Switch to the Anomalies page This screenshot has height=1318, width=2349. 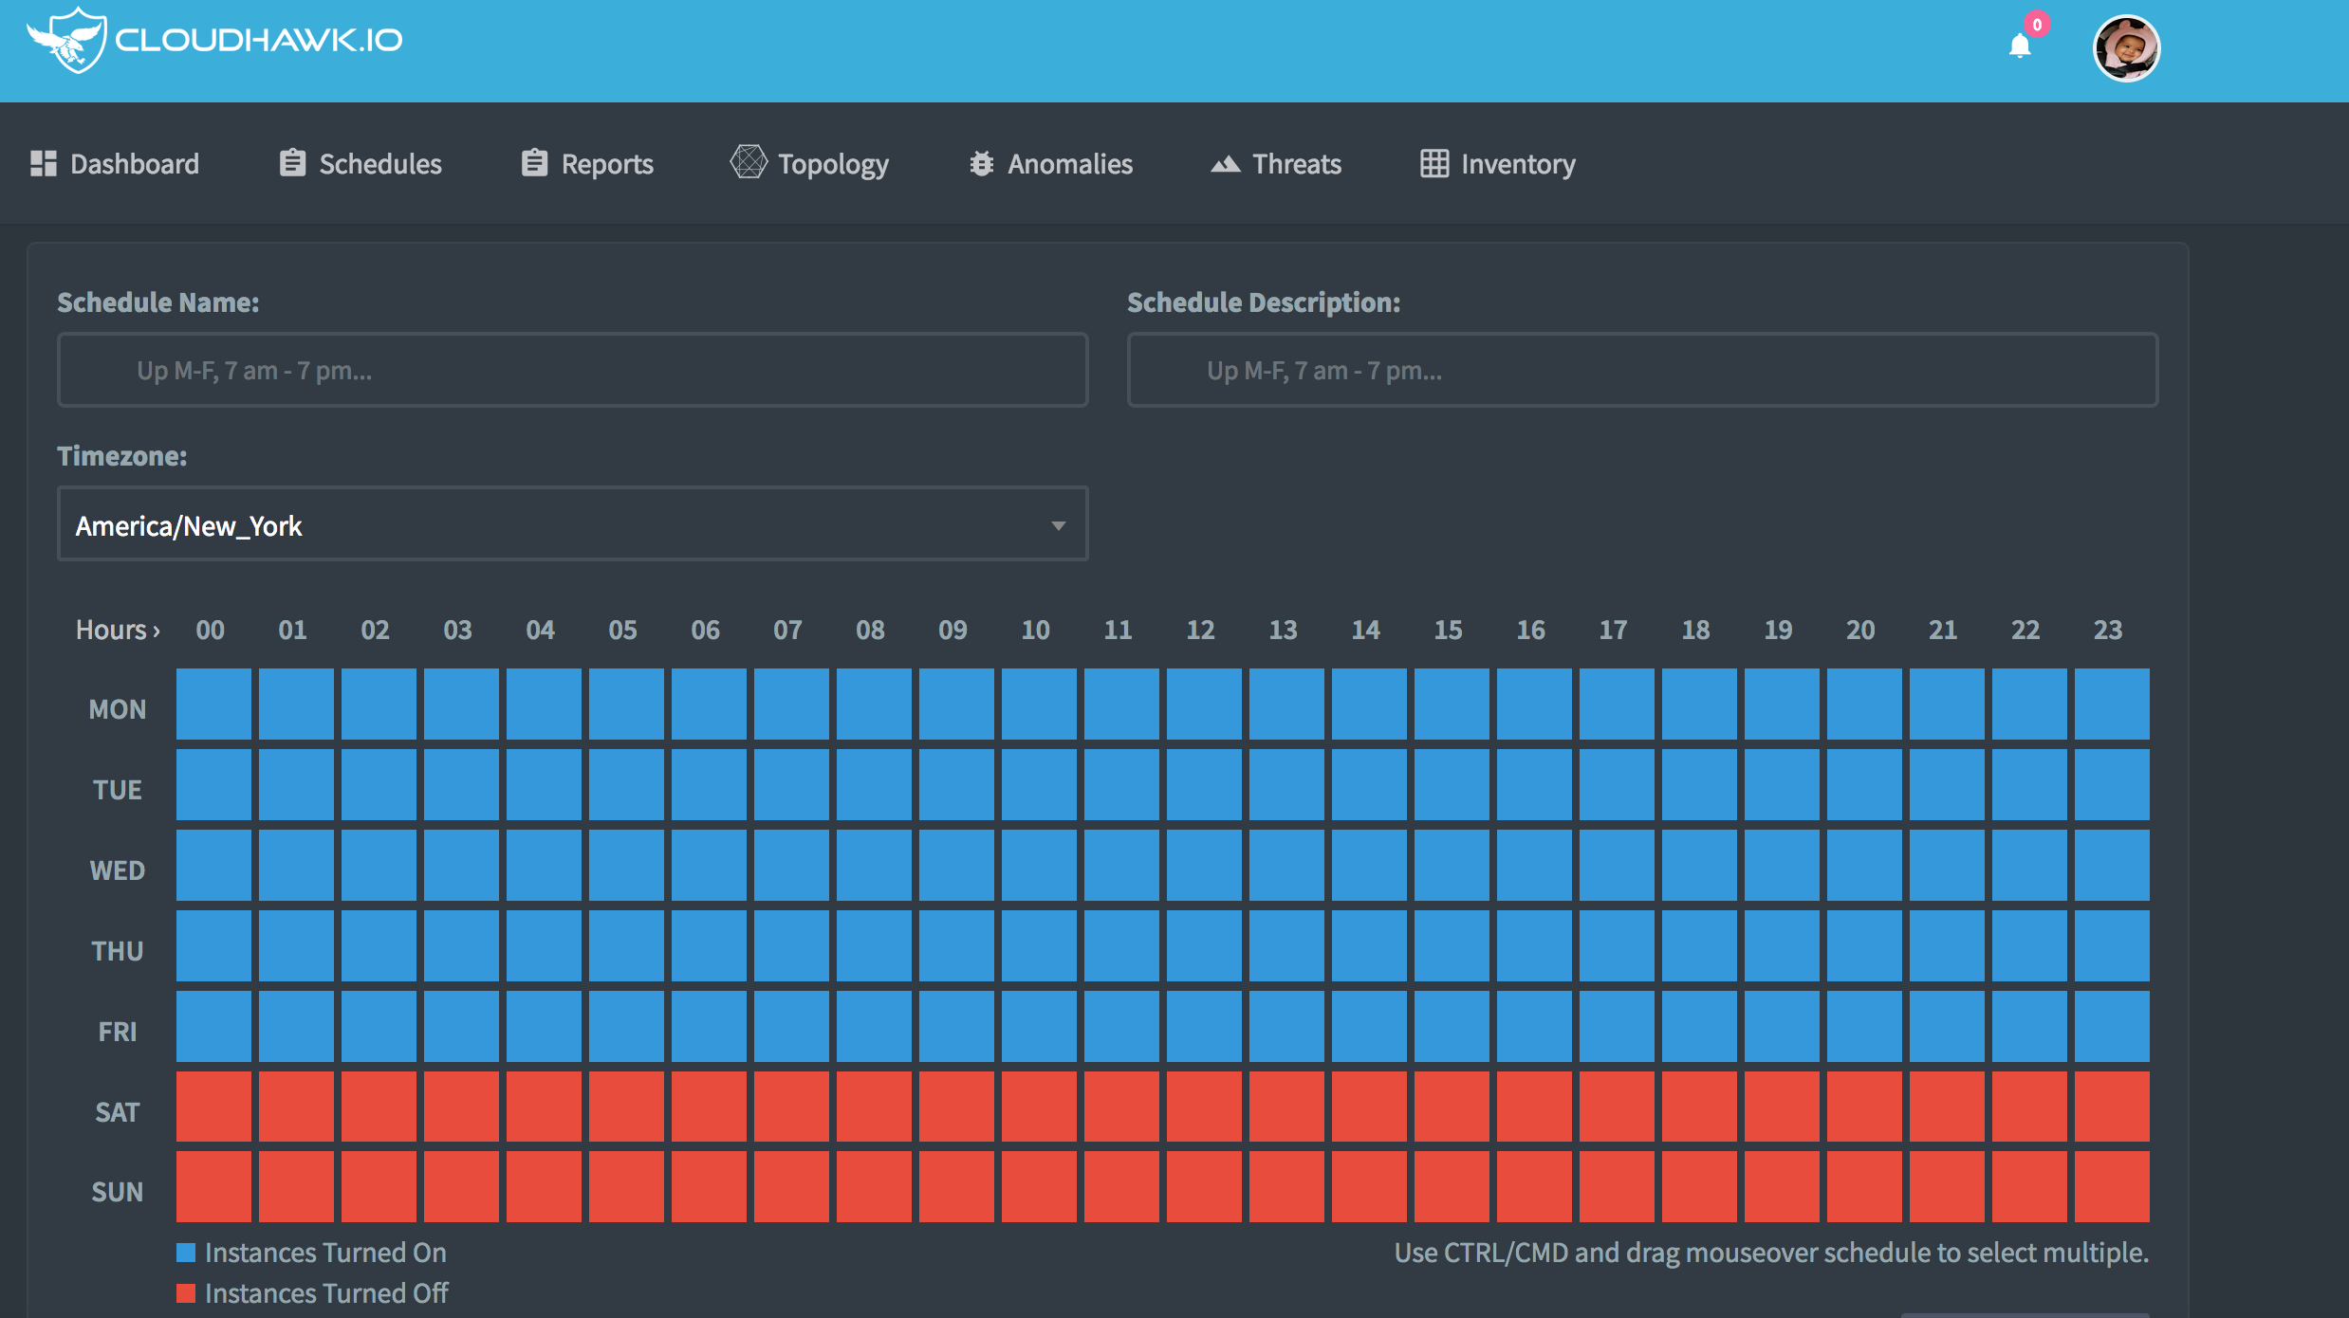pos(1069,162)
